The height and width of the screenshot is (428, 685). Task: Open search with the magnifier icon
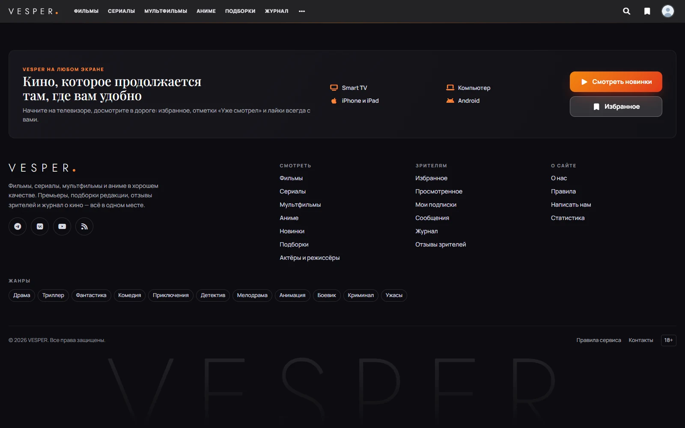point(626,11)
